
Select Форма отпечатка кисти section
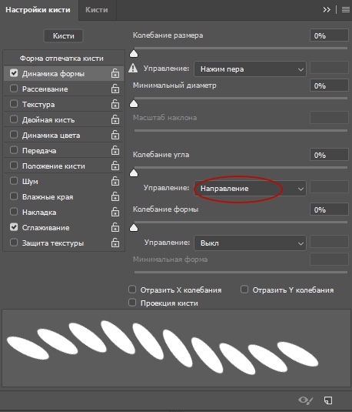pyautogui.click(x=62, y=58)
